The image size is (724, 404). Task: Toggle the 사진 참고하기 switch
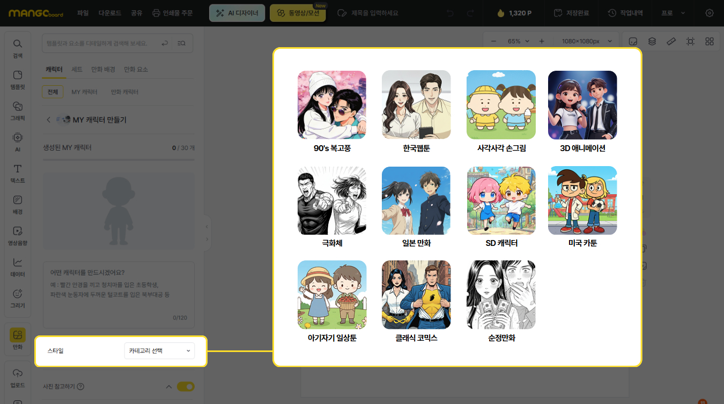(186, 386)
